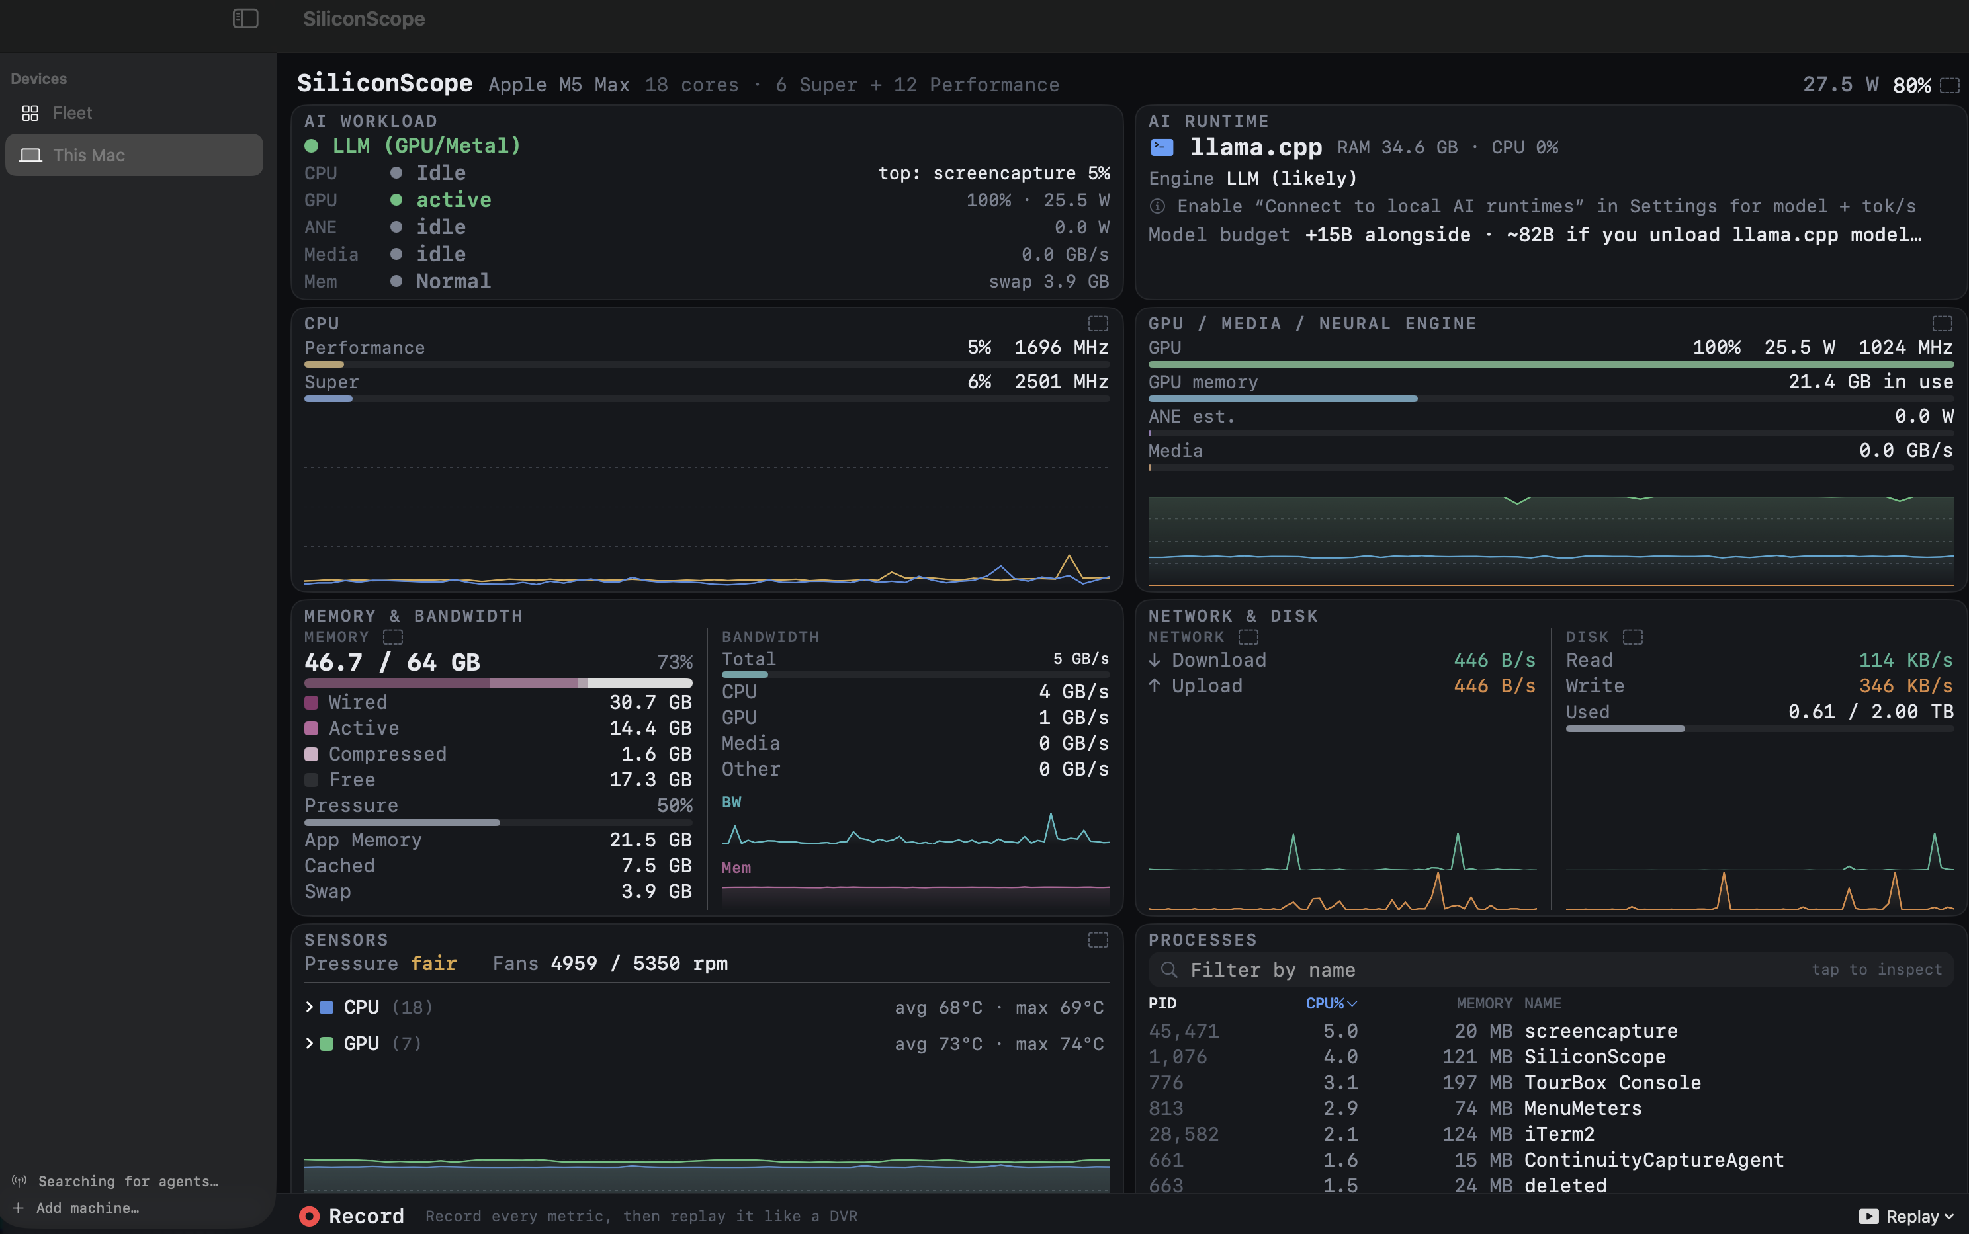Click the red Record circle icon
This screenshot has height=1234, width=1969.
308,1216
